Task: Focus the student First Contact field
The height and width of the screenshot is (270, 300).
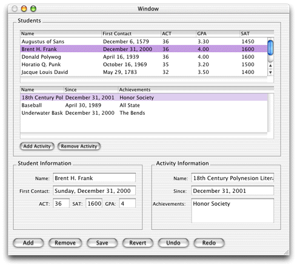Action: tap(94, 191)
